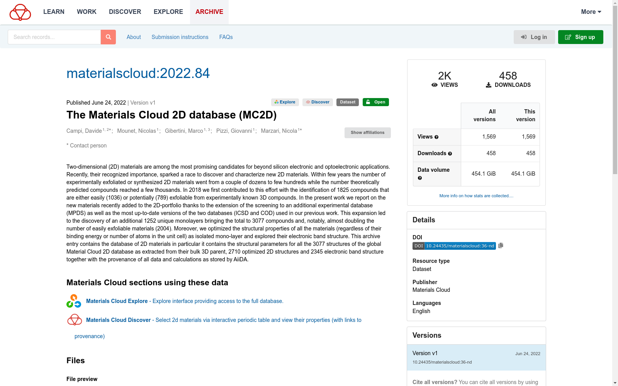Click the DOI 10.24435/materialscloud:36-nd badge
618x386 pixels.
(x=454, y=246)
